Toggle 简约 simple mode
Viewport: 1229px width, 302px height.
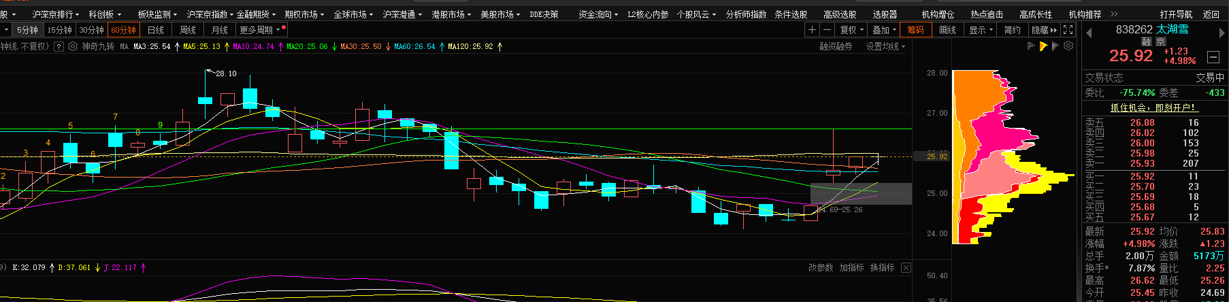coord(1013,30)
